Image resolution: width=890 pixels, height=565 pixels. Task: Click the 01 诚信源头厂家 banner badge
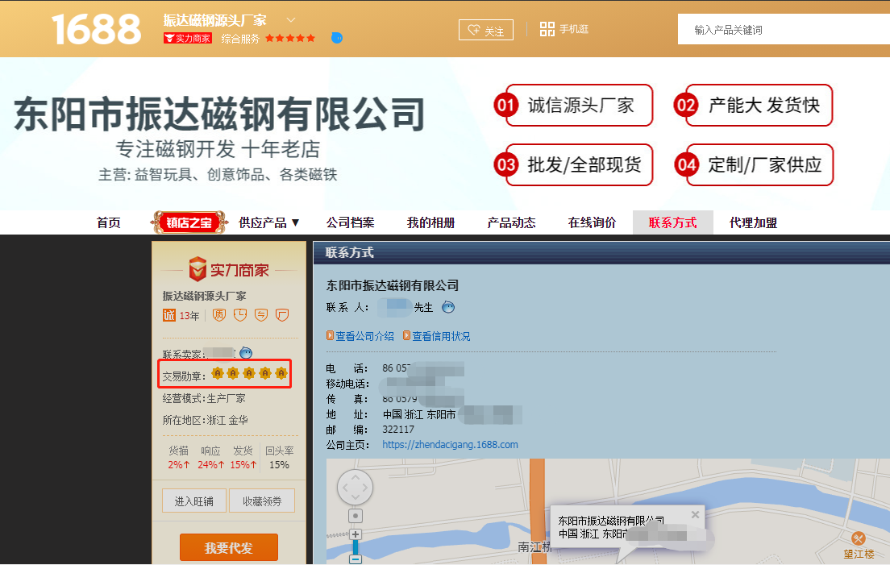click(573, 105)
